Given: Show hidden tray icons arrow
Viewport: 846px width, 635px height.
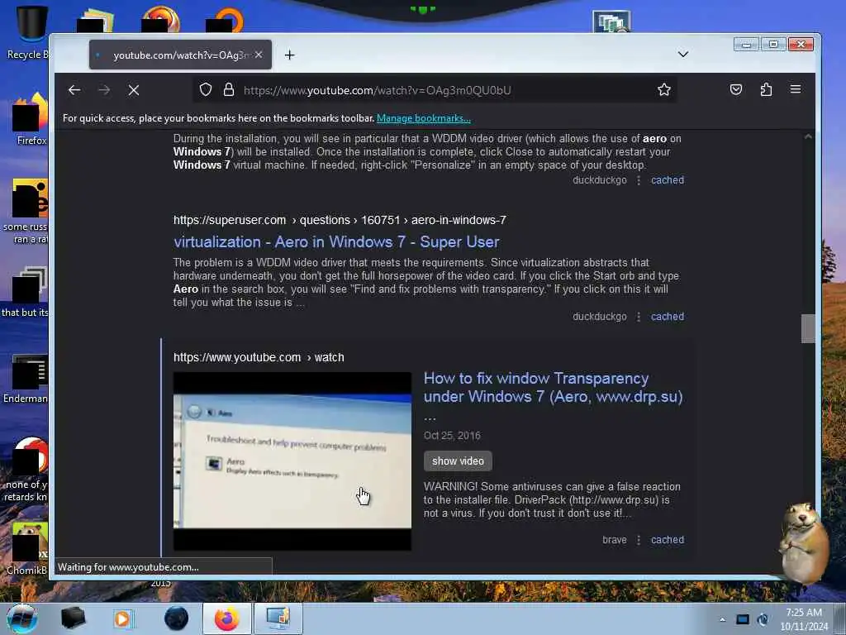Looking at the screenshot, I should [722, 619].
